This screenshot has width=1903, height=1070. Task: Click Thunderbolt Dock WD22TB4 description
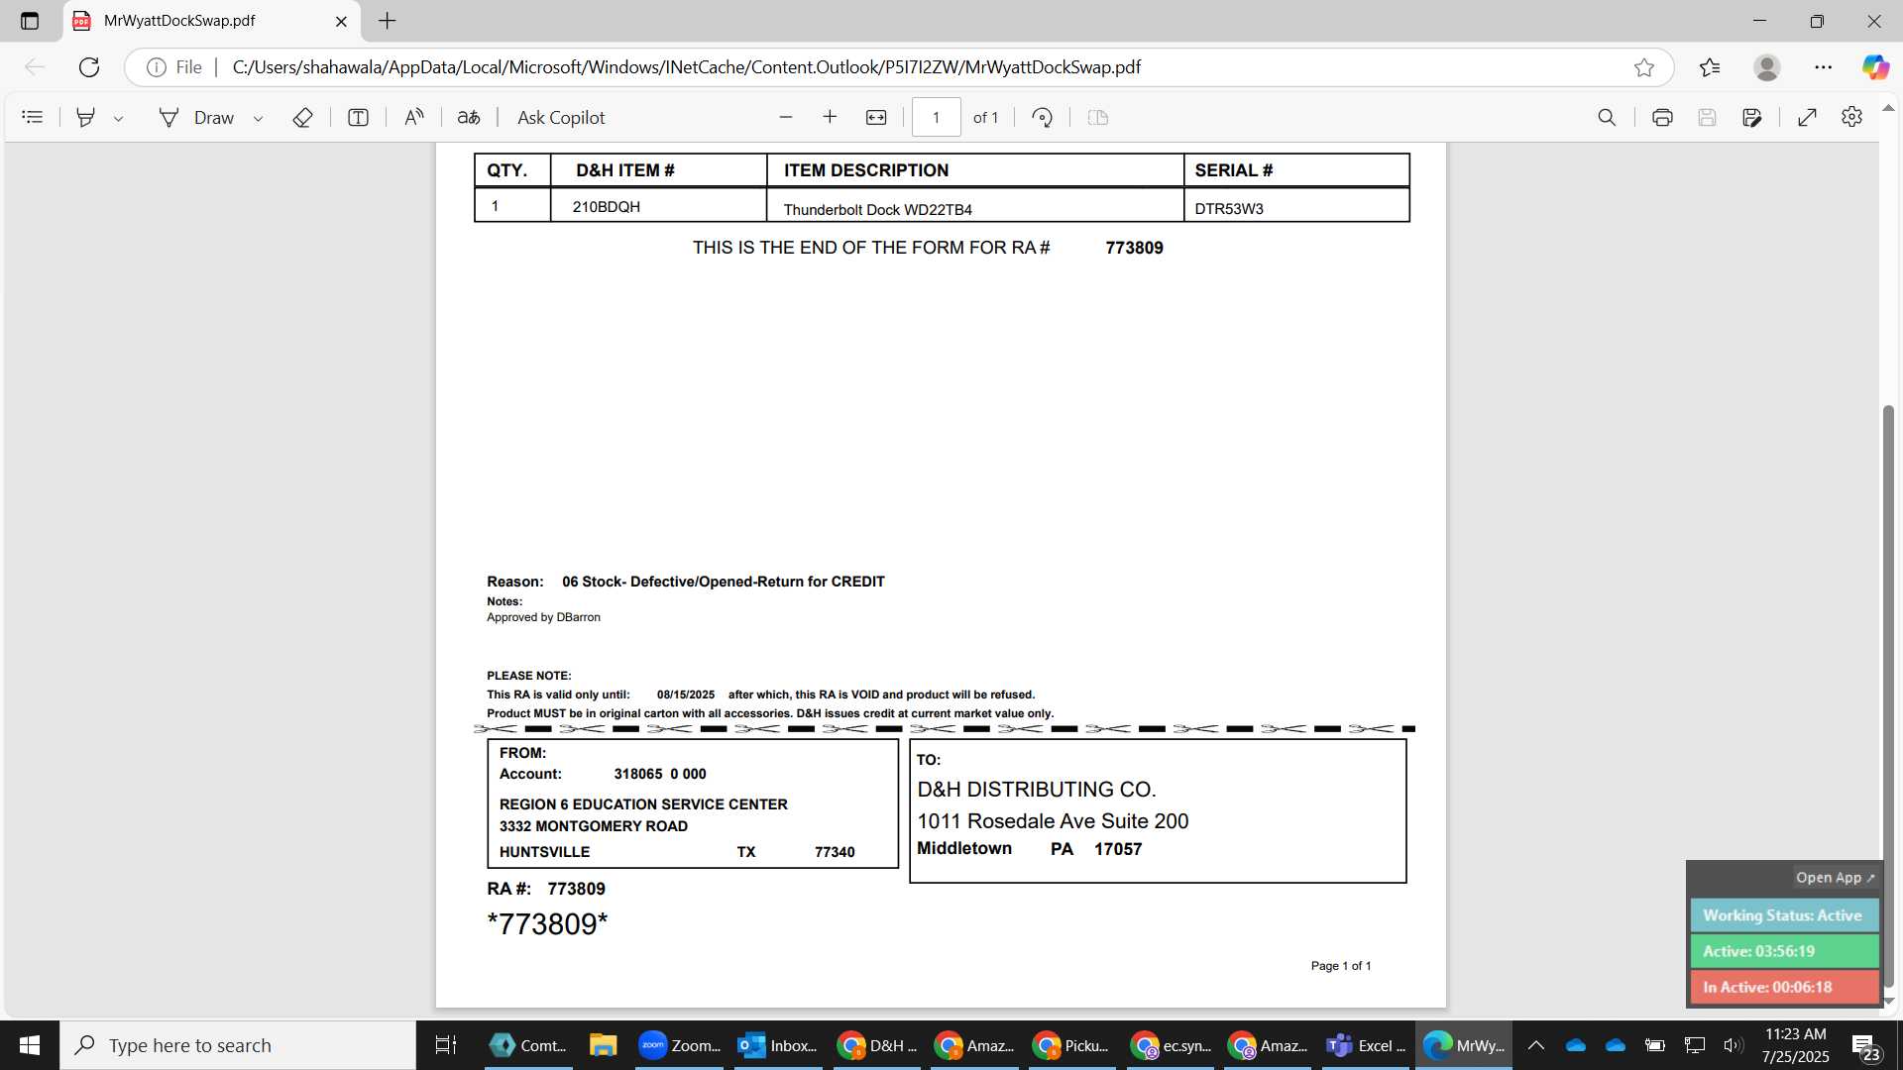tap(878, 209)
